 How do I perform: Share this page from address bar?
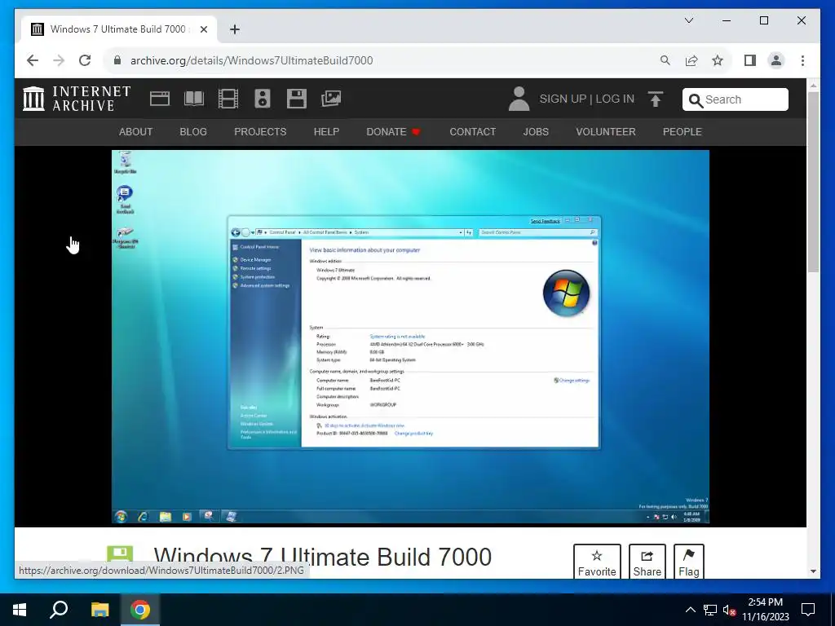pos(691,60)
